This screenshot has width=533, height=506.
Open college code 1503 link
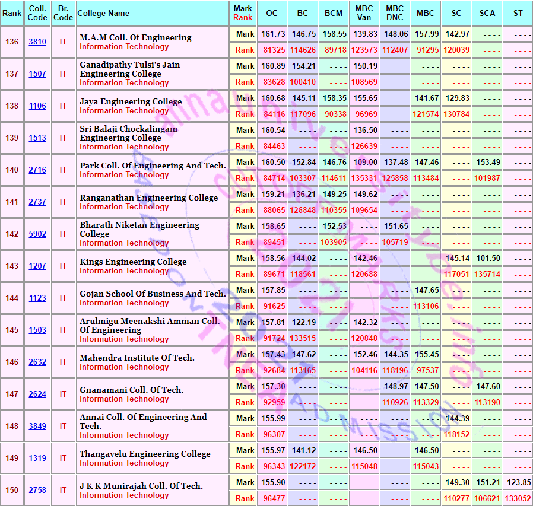(37, 330)
